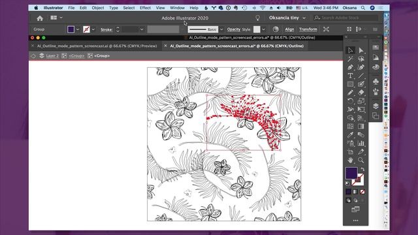Image resolution: width=418 pixels, height=235 pixels.
Task: Open the Object menu
Action: pos(98,8)
